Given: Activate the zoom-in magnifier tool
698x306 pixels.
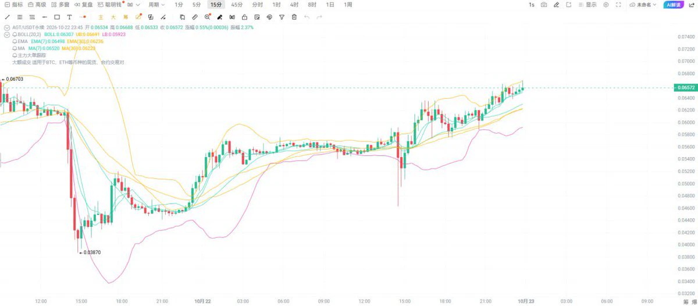Looking at the screenshot, I should coord(207,17).
